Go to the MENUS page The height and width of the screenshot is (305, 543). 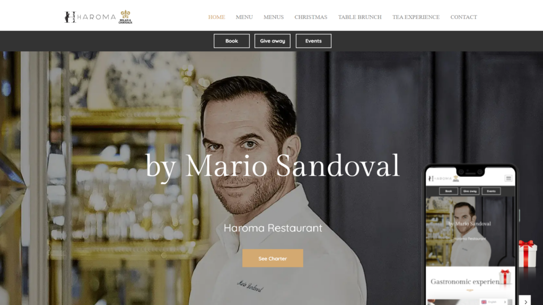click(274, 17)
